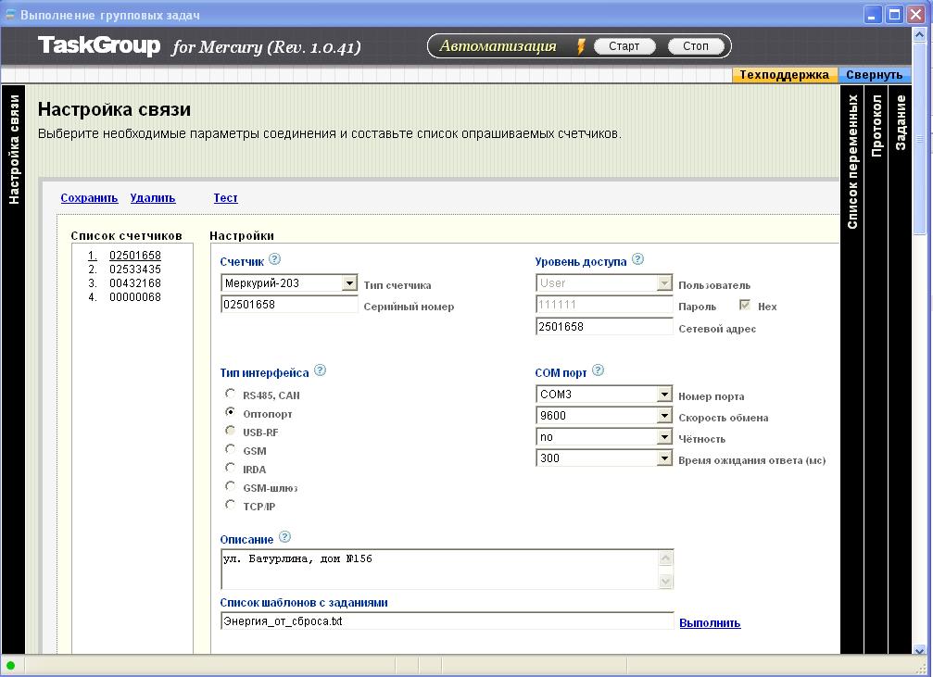Select the USB-RF interface radio button
Image resolution: width=933 pixels, height=677 pixels.
231,431
